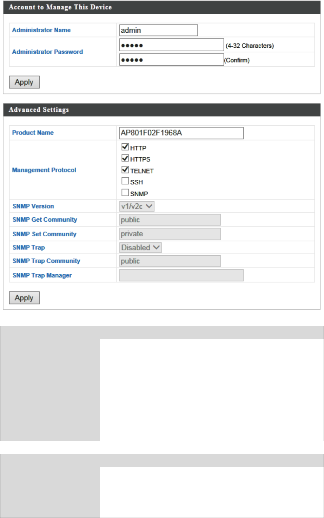
Task: Click the SNMP Trap Manager field
Action: [181, 275]
